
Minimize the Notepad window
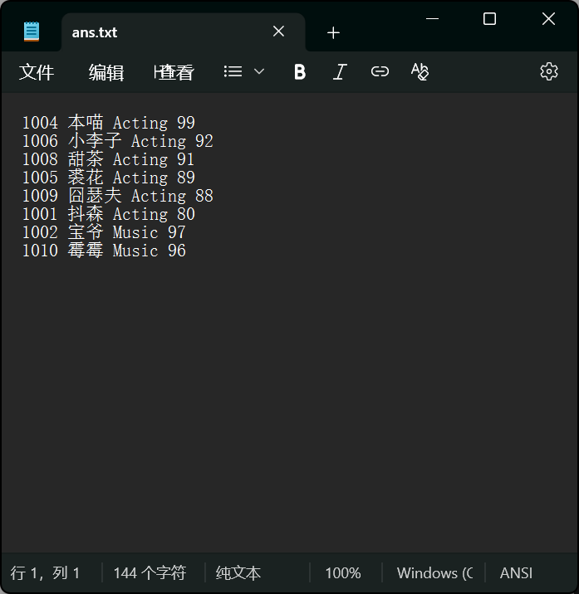pyautogui.click(x=432, y=18)
